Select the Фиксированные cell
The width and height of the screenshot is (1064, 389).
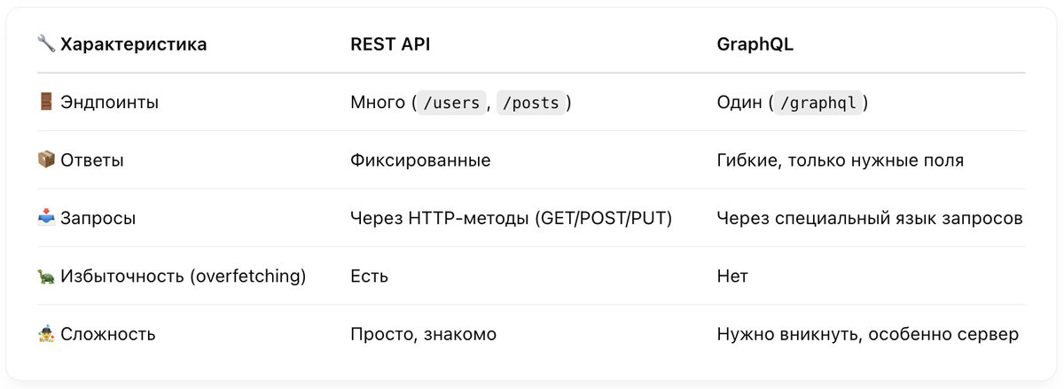420,160
